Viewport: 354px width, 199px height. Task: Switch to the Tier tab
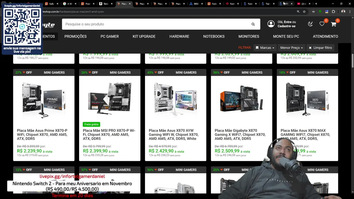(x=268, y=4)
